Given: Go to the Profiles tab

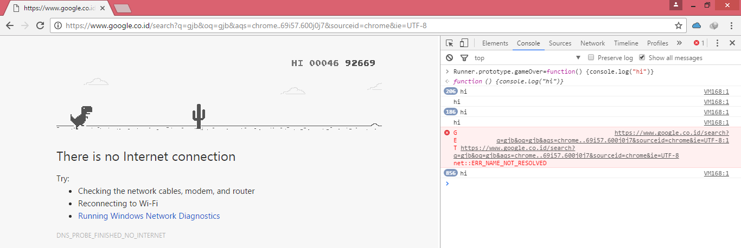Looking at the screenshot, I should tap(657, 43).
